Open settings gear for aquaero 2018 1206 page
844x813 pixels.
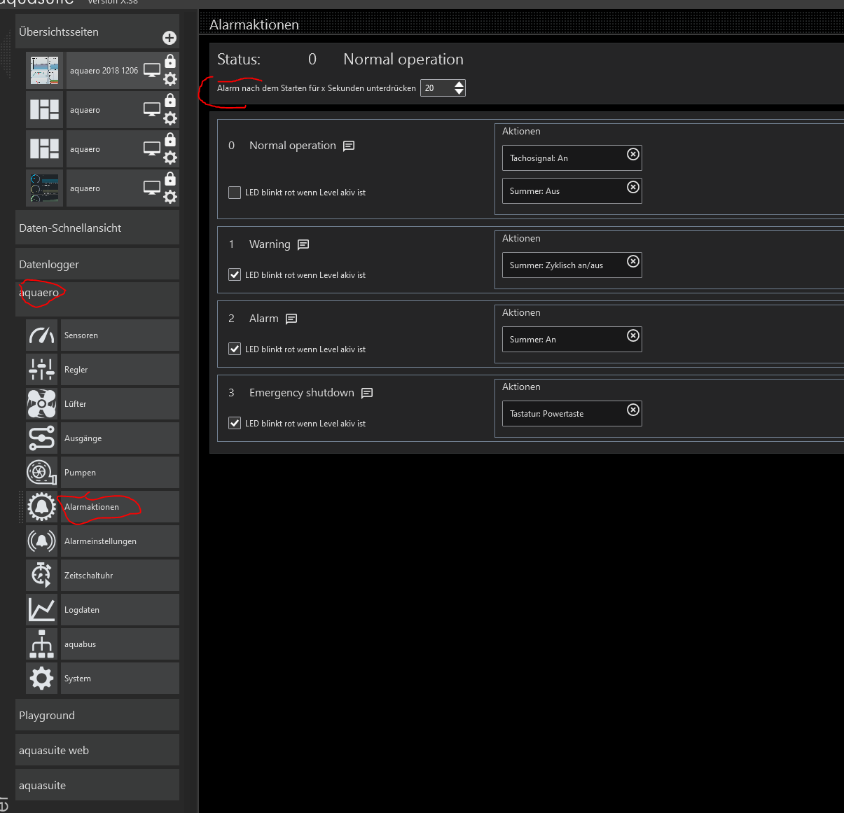click(x=170, y=79)
